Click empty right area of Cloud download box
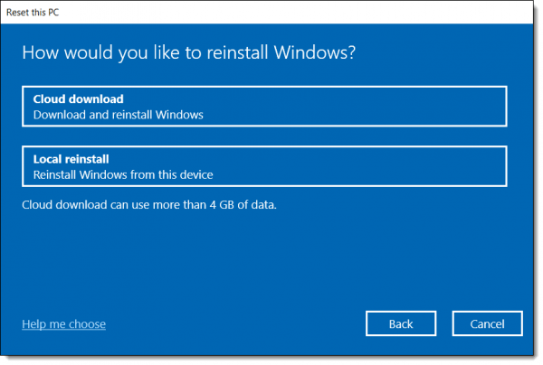This screenshot has height=365, width=543. 381,107
